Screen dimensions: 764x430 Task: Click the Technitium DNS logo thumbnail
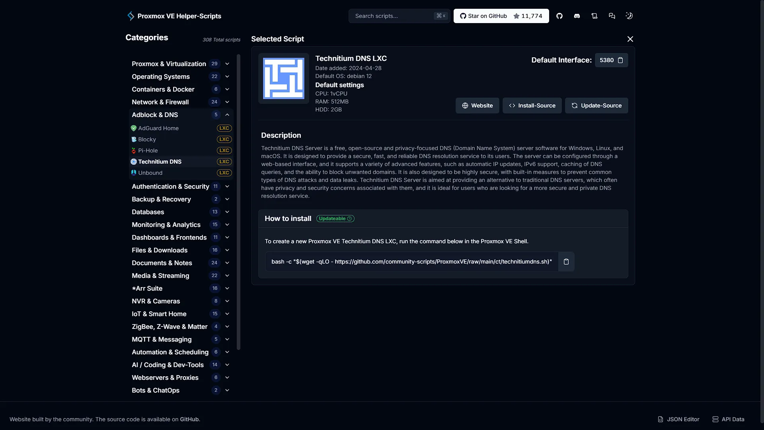pyautogui.click(x=284, y=78)
